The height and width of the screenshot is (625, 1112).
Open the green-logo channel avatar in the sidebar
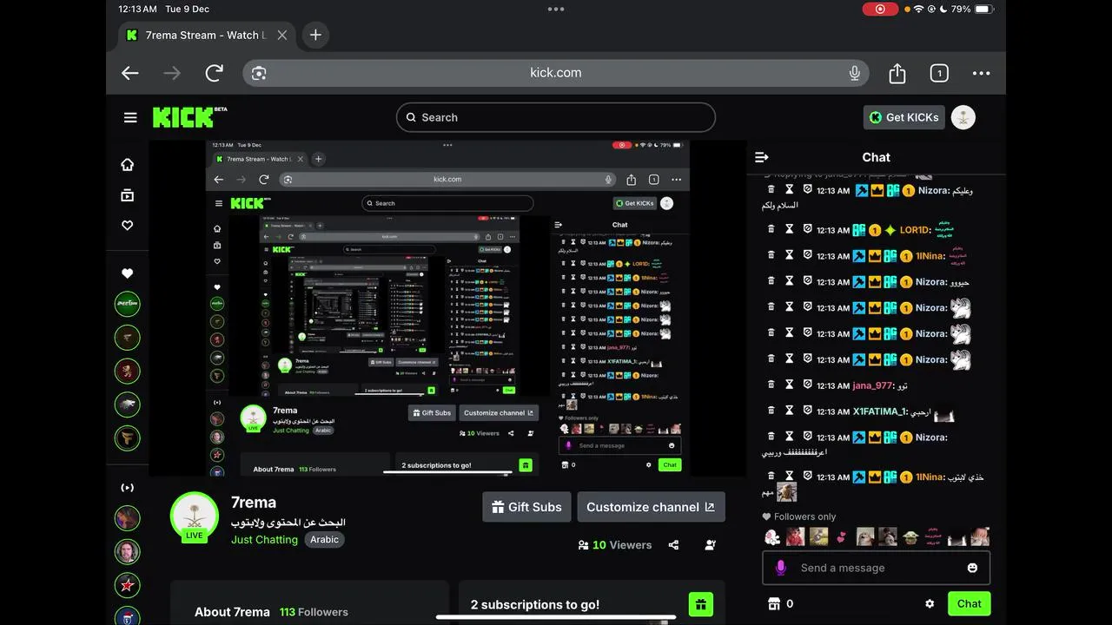(128, 305)
